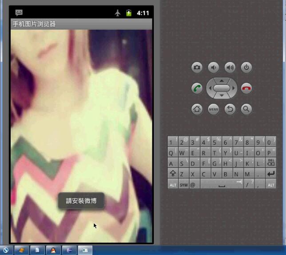Viewport: 286px width, 255px height.
Task: Click the M key on emulator keyboard
Action: [x=249, y=173]
